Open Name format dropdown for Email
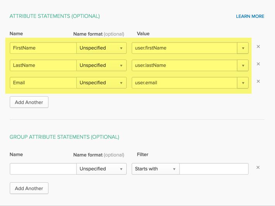Screen dimensions: 275x206 (x=101, y=83)
